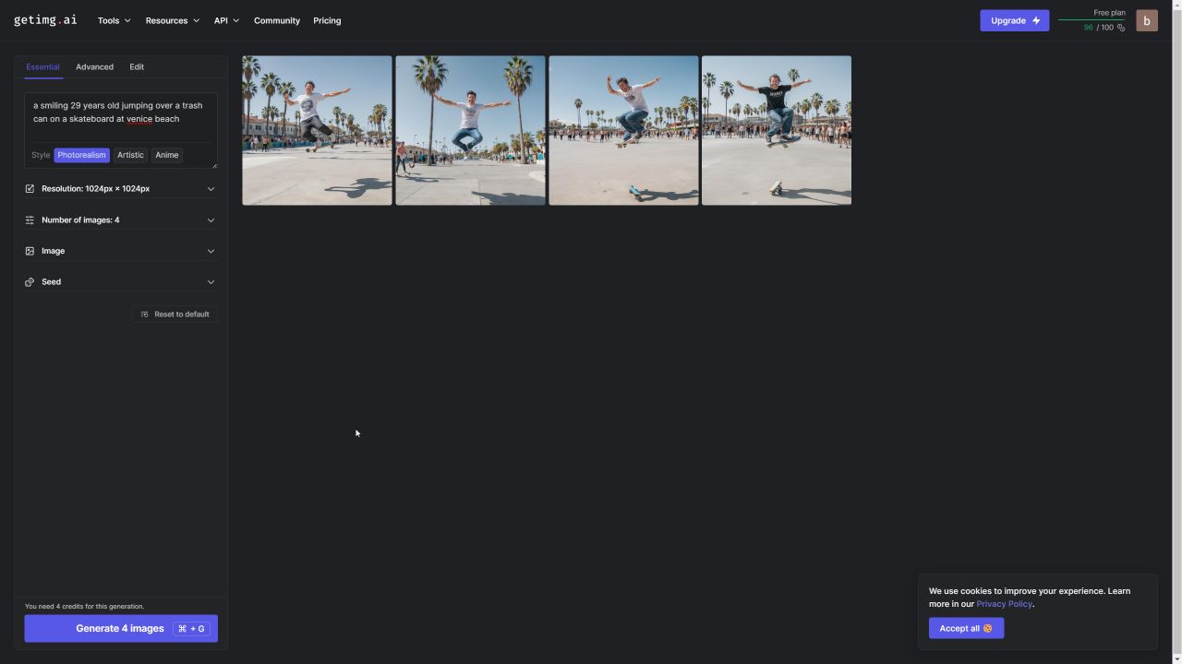The width and height of the screenshot is (1182, 664).
Task: Click the reset icon in Reset to default
Action: tap(144, 314)
